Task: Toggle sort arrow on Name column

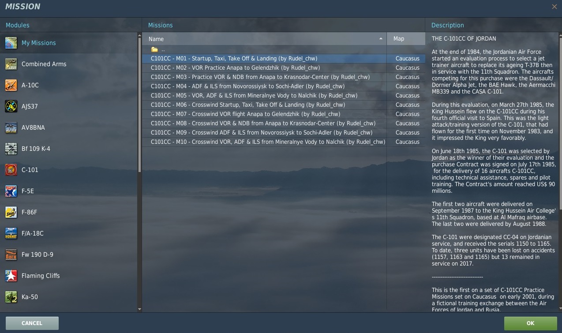Action: click(381, 39)
